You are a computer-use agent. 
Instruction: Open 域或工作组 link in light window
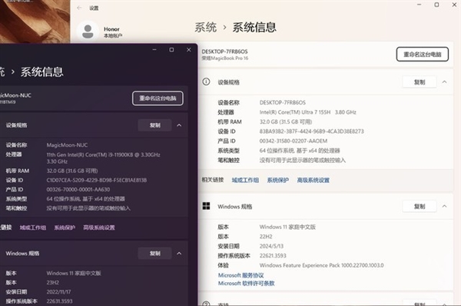[x=245, y=180]
